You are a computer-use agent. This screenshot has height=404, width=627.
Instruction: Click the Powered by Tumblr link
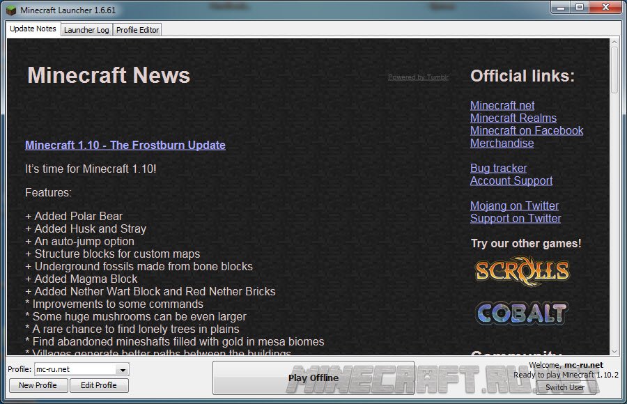tap(418, 77)
